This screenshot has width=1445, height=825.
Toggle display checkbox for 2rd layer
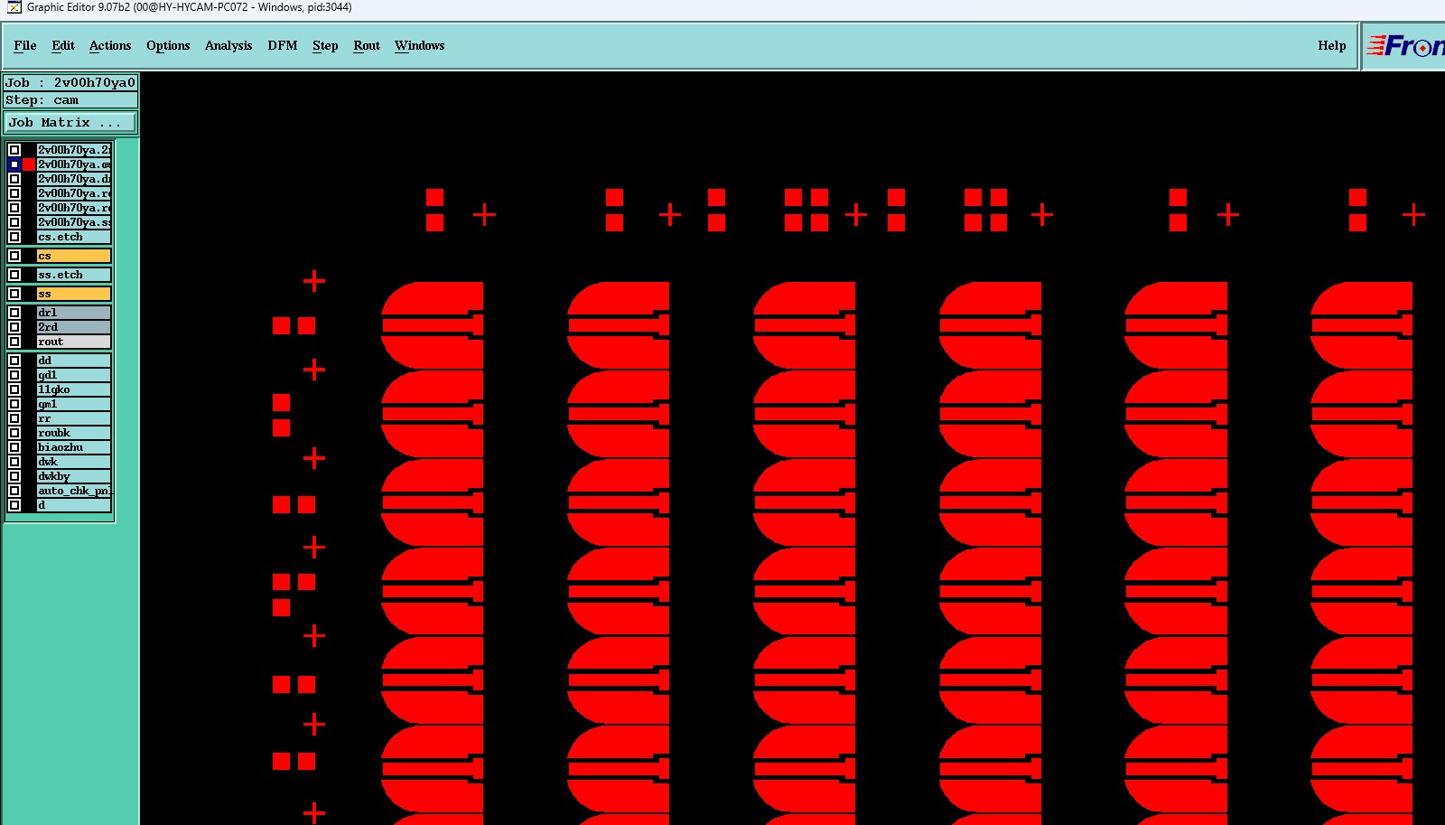tap(14, 327)
